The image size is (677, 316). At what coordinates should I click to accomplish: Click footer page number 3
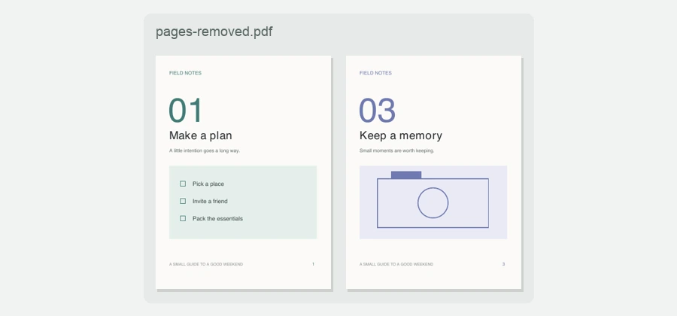503,264
